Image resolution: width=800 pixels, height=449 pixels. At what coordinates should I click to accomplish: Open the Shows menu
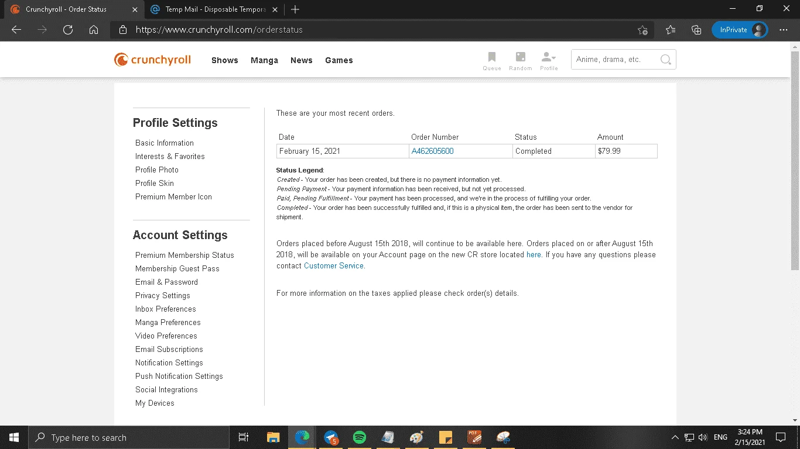coord(225,60)
